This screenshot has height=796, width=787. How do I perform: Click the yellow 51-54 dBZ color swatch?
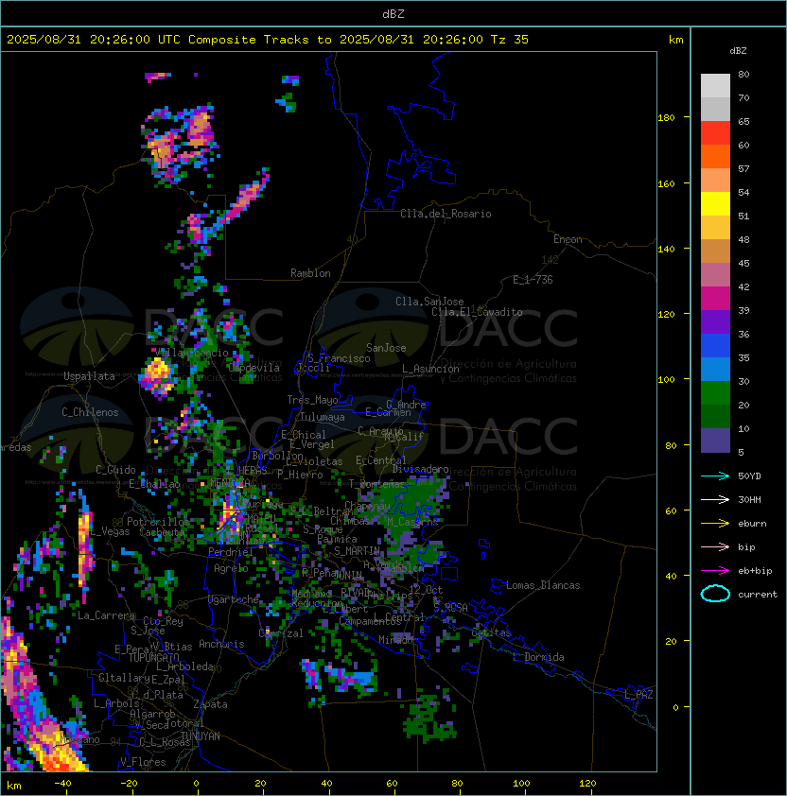(x=715, y=204)
